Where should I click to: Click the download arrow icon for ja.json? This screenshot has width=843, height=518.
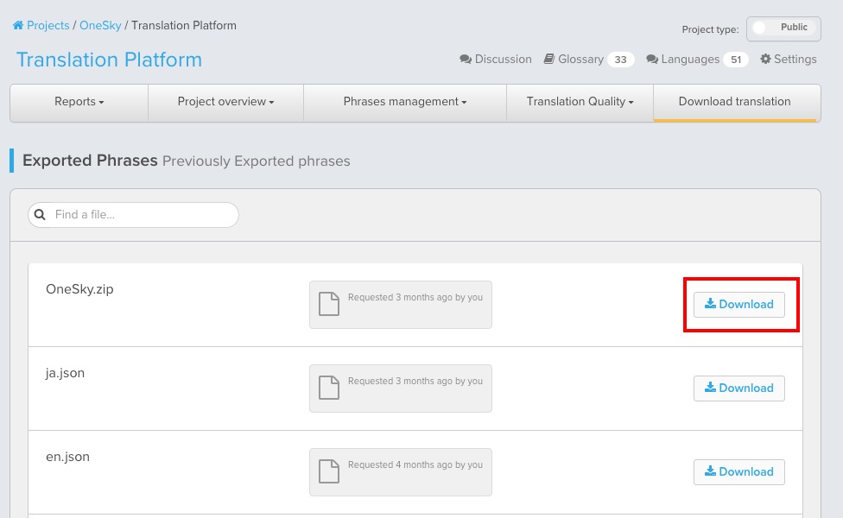point(710,388)
